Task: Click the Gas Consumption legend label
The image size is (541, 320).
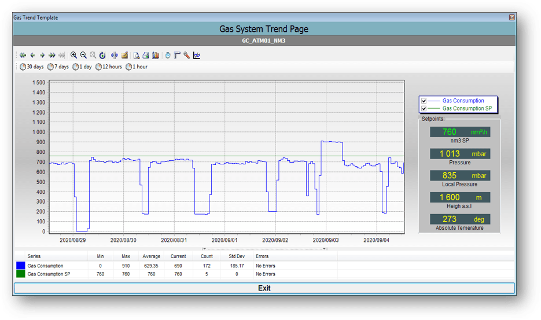Action: (463, 101)
